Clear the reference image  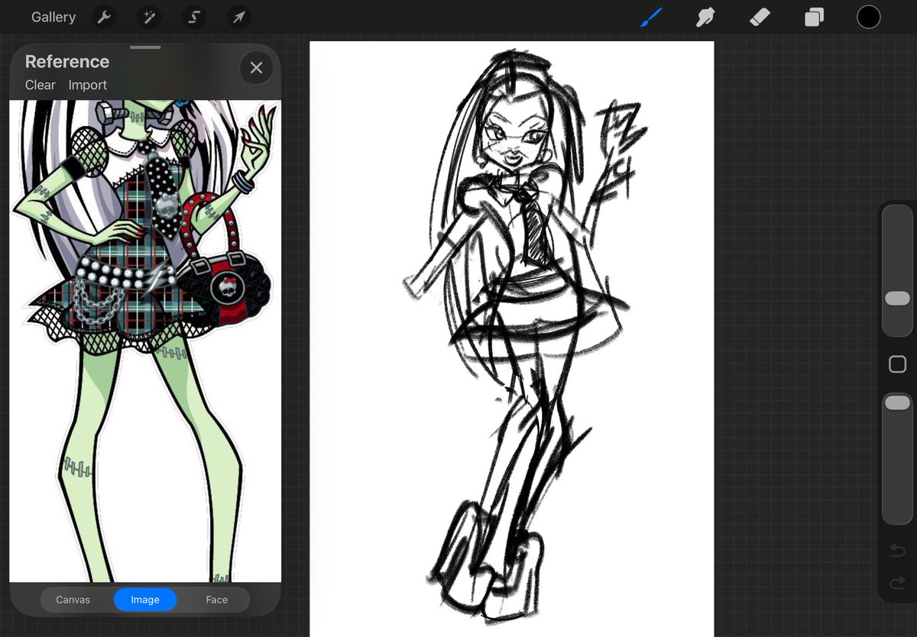tap(41, 85)
